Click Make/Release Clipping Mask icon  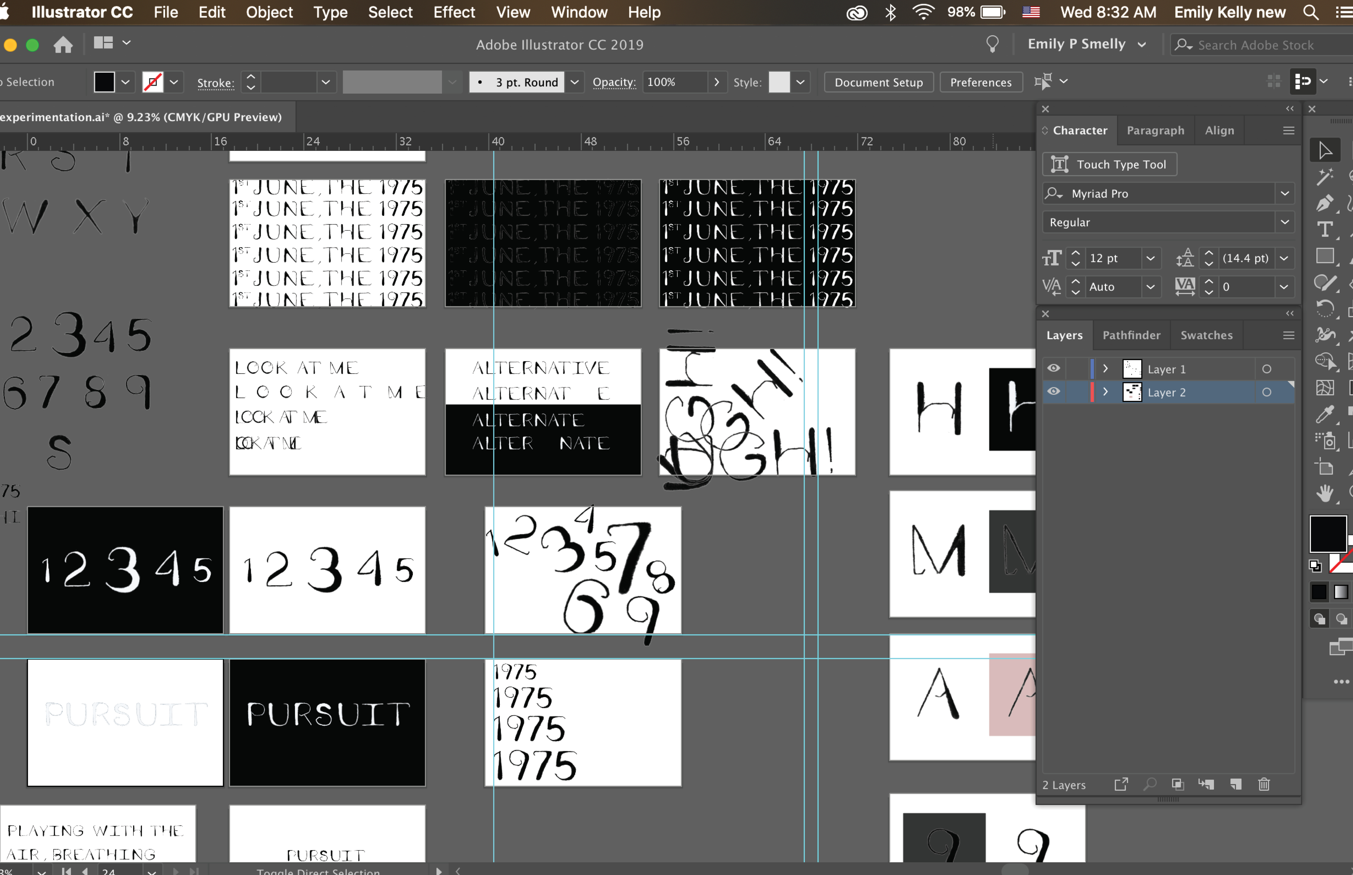(x=1178, y=785)
